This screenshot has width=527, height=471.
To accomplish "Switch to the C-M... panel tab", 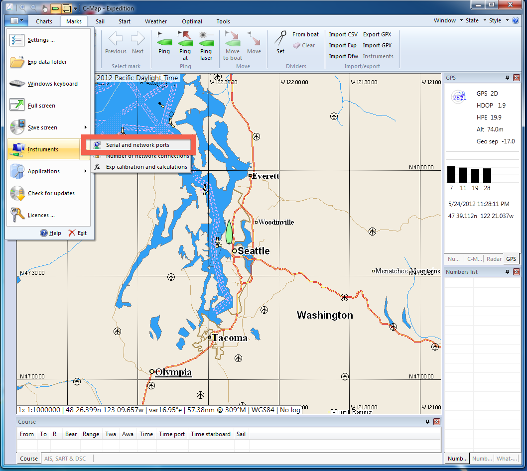I will (474, 259).
